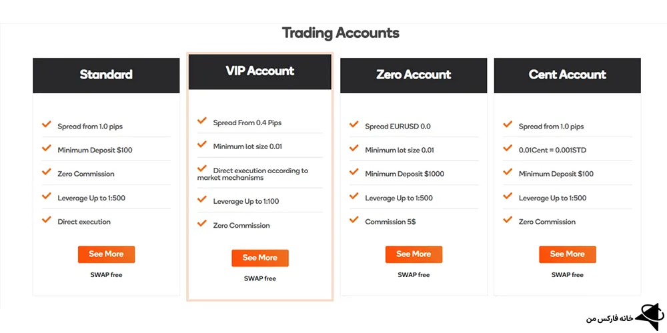Click the checkmark beside Spread EURUSD 0.0

pos(354,125)
